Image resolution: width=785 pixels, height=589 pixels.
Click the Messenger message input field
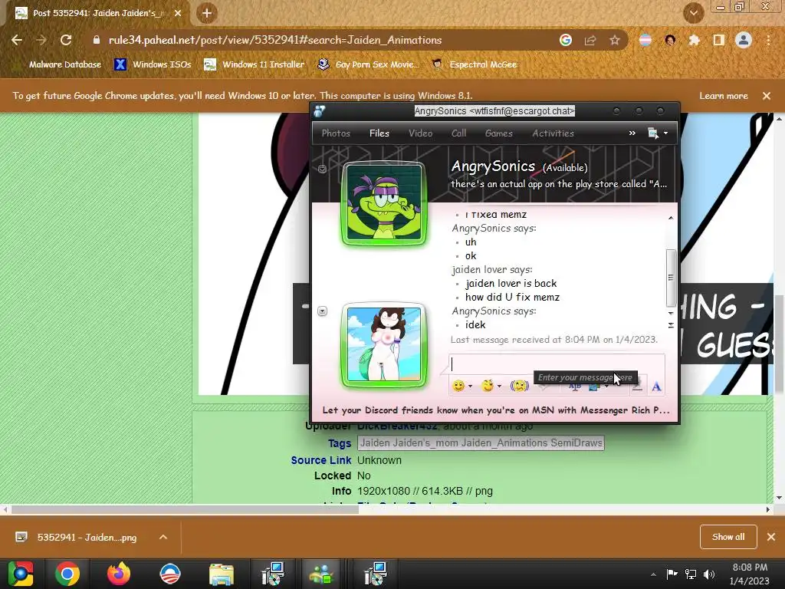tap(557, 364)
